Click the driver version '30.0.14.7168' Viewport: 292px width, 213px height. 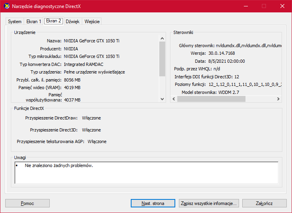click(x=221, y=53)
